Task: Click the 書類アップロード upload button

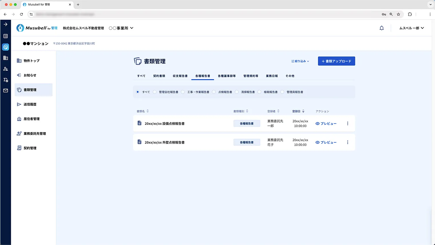Action: tap(336, 61)
